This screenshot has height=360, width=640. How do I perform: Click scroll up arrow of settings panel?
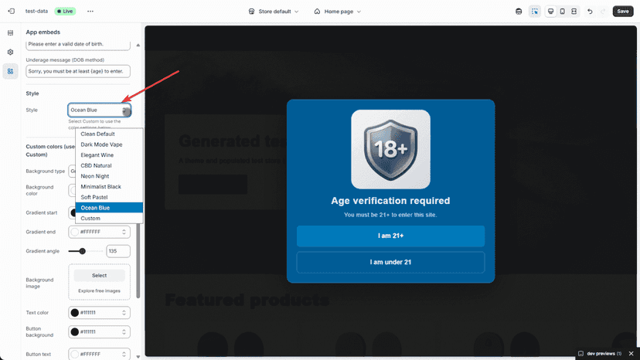click(x=138, y=45)
